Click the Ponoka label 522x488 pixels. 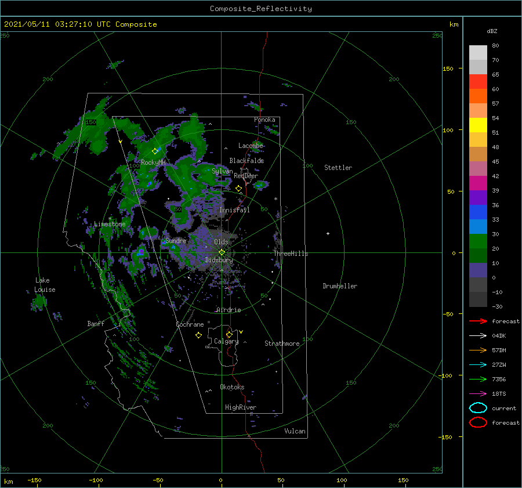pyautogui.click(x=264, y=120)
